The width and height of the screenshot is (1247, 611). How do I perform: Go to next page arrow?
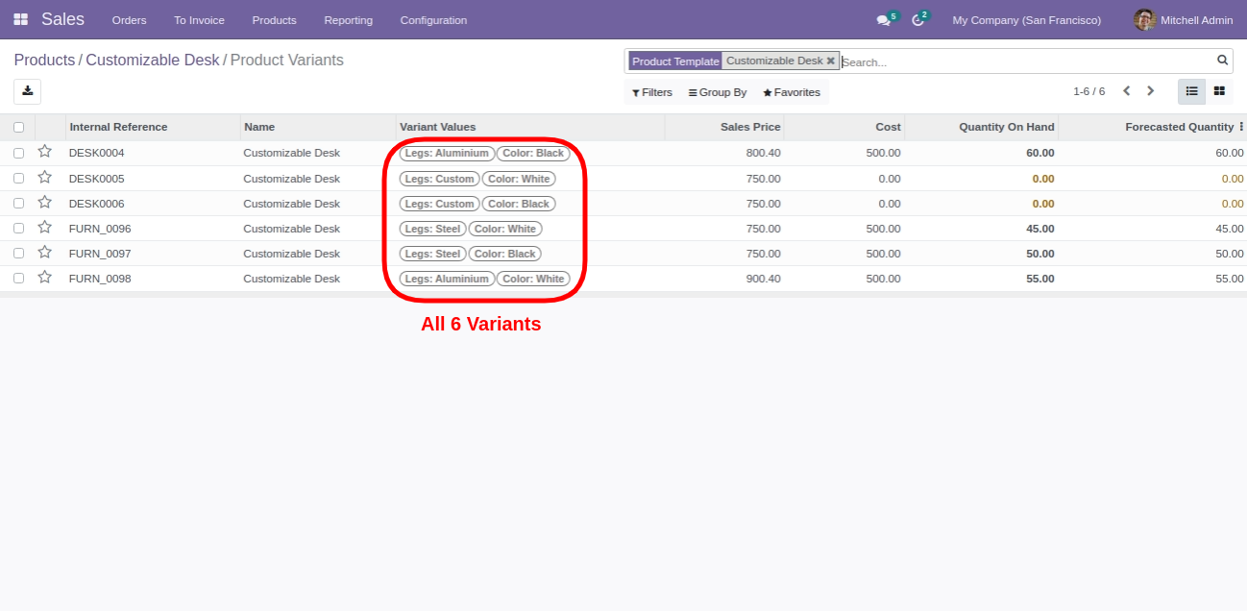pyautogui.click(x=1150, y=91)
